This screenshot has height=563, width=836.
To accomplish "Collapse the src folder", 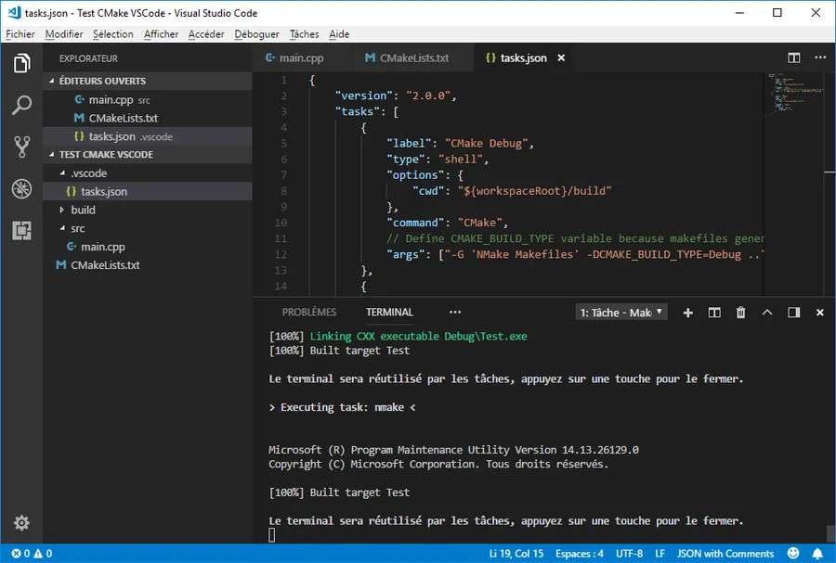I will [147, 228].
